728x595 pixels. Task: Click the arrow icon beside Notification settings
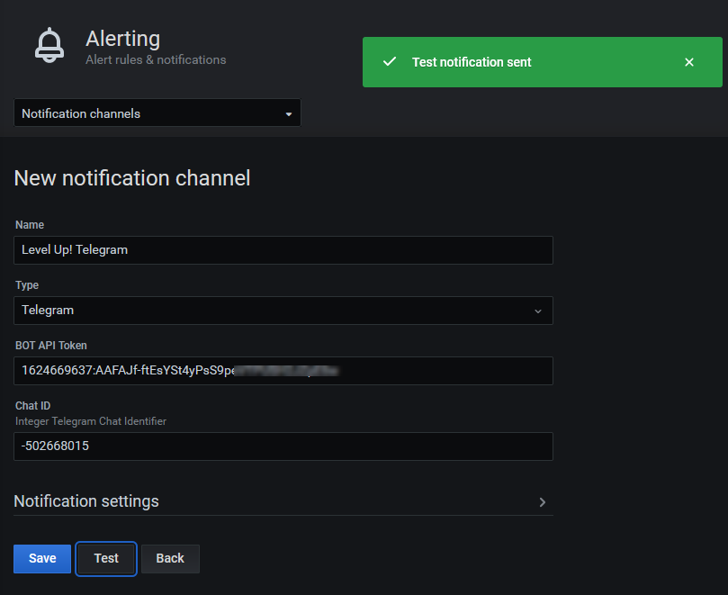542,502
